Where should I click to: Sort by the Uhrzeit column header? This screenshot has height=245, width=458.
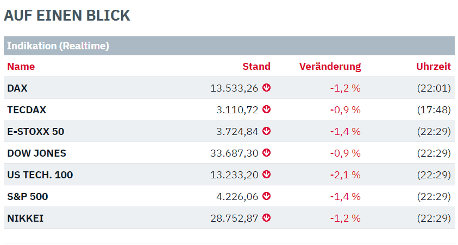pyautogui.click(x=434, y=67)
